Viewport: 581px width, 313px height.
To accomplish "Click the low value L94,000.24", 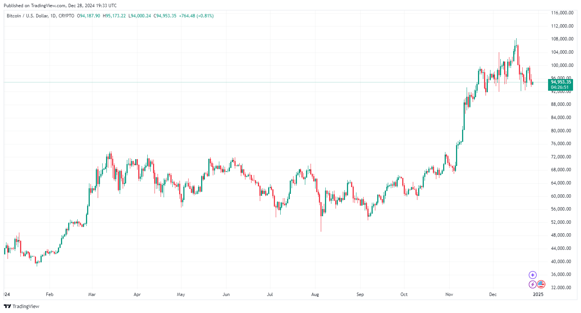I will tap(140, 16).
